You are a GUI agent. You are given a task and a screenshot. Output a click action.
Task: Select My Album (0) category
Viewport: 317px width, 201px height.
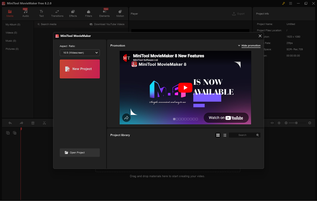click(13, 24)
